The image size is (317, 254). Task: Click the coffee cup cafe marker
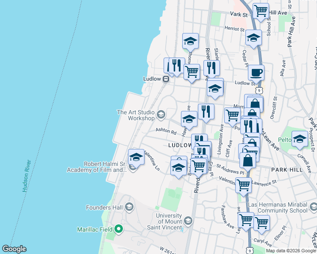point(256,73)
